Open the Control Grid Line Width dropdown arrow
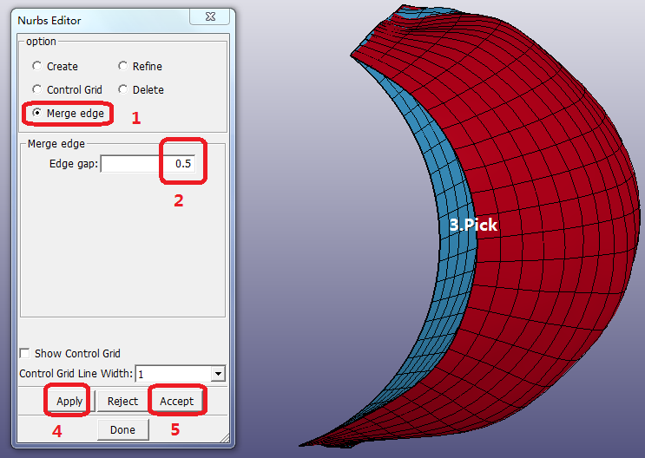Screen dimensions: 645x458 pos(218,374)
